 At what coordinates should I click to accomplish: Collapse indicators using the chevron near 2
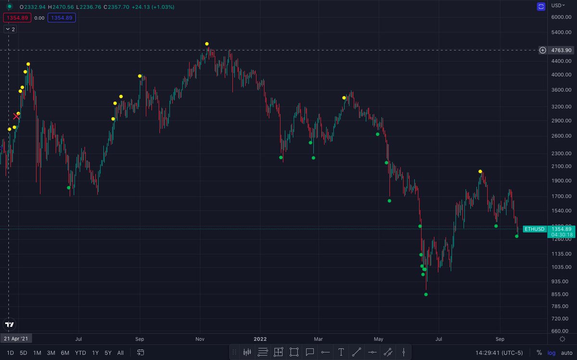pos(8,29)
